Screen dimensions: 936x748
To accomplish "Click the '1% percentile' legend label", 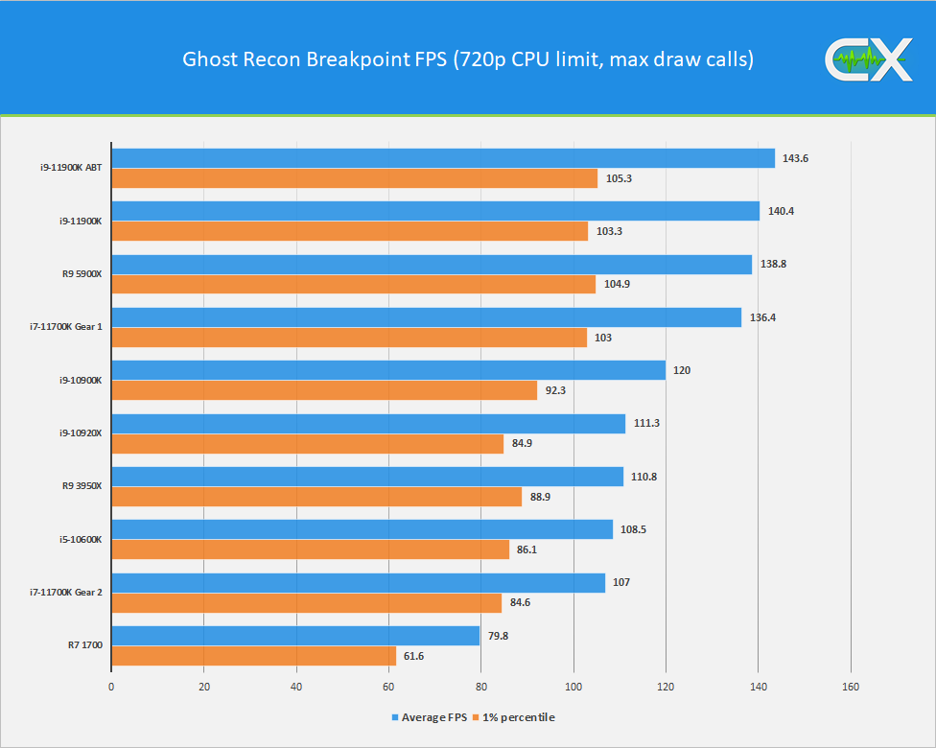I will pos(519,717).
